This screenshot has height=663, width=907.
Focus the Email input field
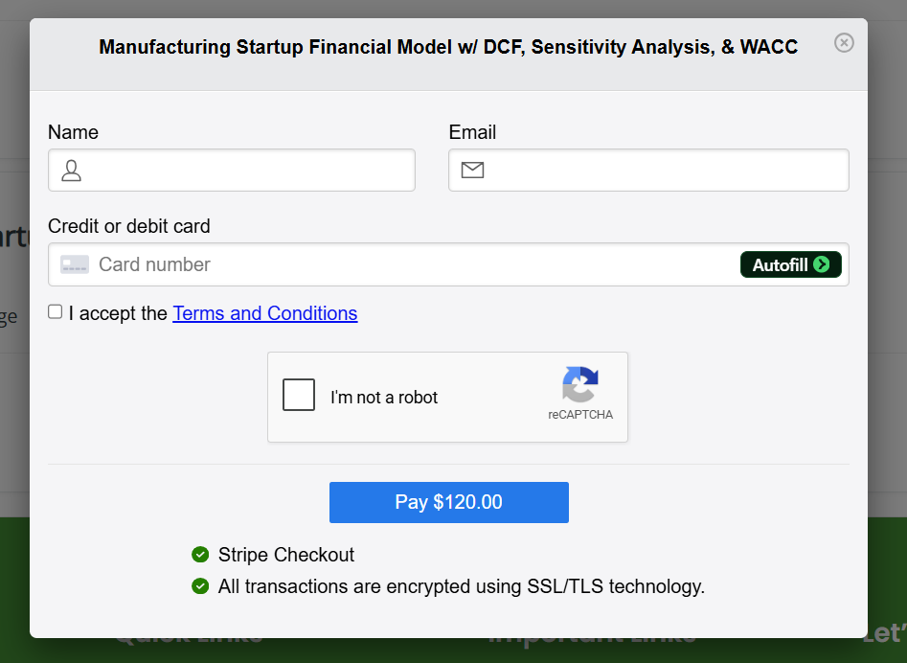[648, 171]
